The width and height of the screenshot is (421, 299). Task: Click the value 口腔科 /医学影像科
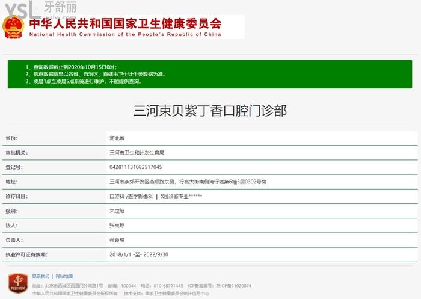[x=131, y=196]
